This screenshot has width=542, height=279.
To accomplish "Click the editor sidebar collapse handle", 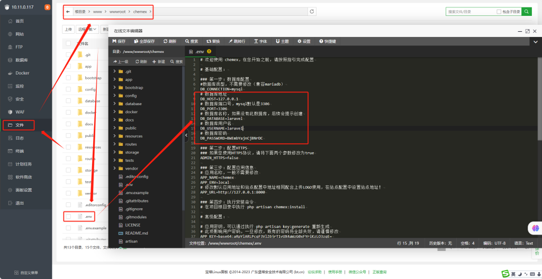I will [x=187, y=135].
